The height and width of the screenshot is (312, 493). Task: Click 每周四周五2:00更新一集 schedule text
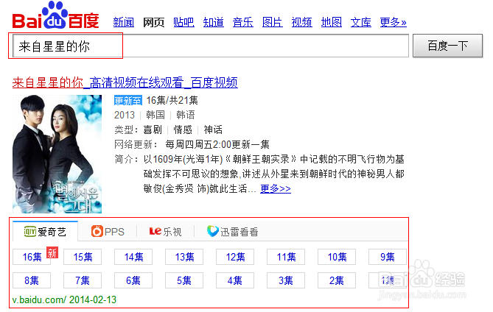[x=217, y=144]
